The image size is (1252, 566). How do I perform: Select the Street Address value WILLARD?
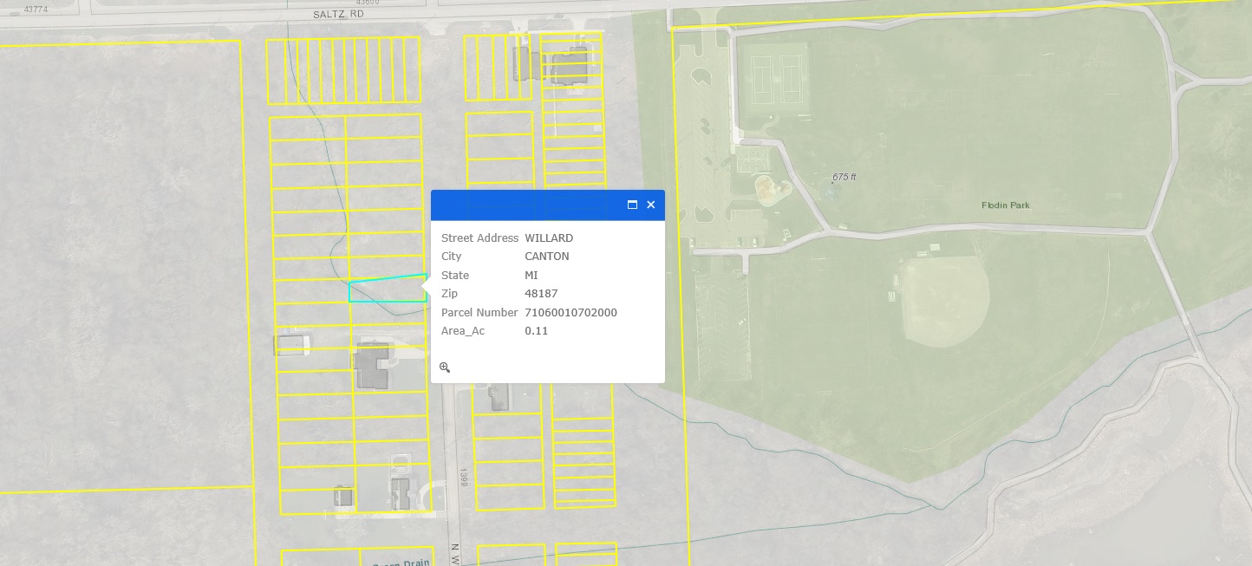[549, 238]
